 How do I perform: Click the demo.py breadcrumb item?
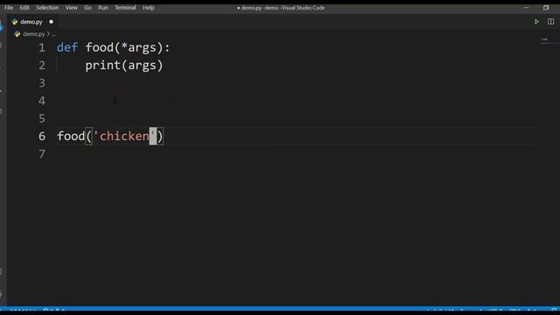coord(34,34)
